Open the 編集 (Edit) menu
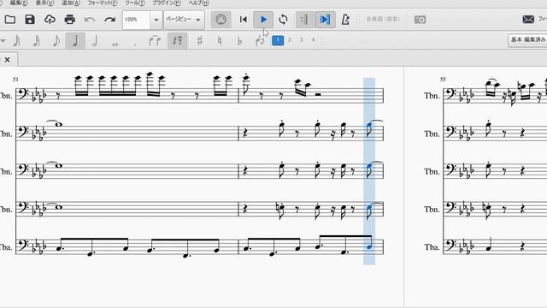 tap(19, 3)
